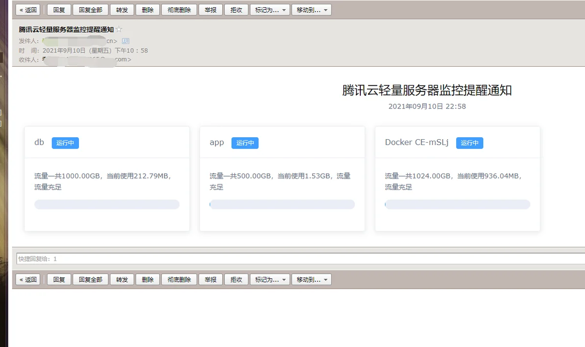Screen dimensions: 585x347
Task: Click « 返回 in the bottom toolbar
Action: pos(28,279)
